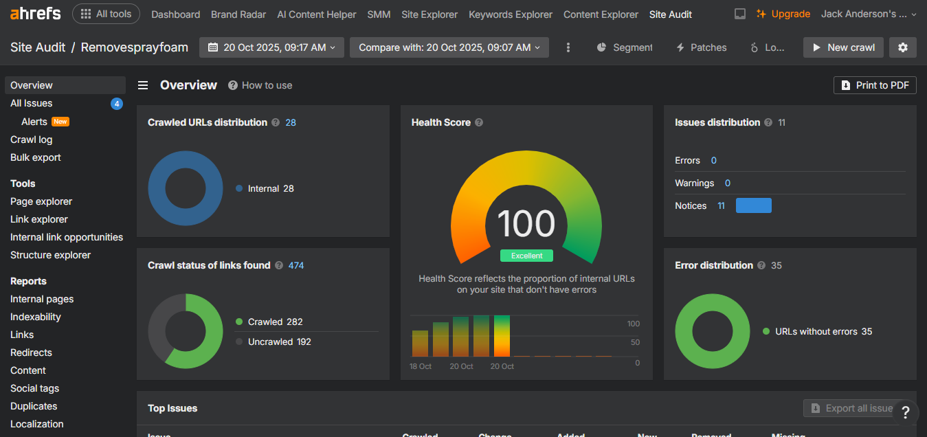The width and height of the screenshot is (927, 437).
Task: Select Overview in sidebar
Action: tap(65, 85)
